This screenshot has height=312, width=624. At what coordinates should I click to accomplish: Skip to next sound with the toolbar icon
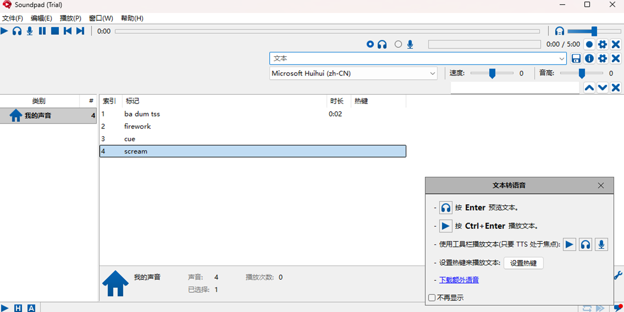point(80,31)
